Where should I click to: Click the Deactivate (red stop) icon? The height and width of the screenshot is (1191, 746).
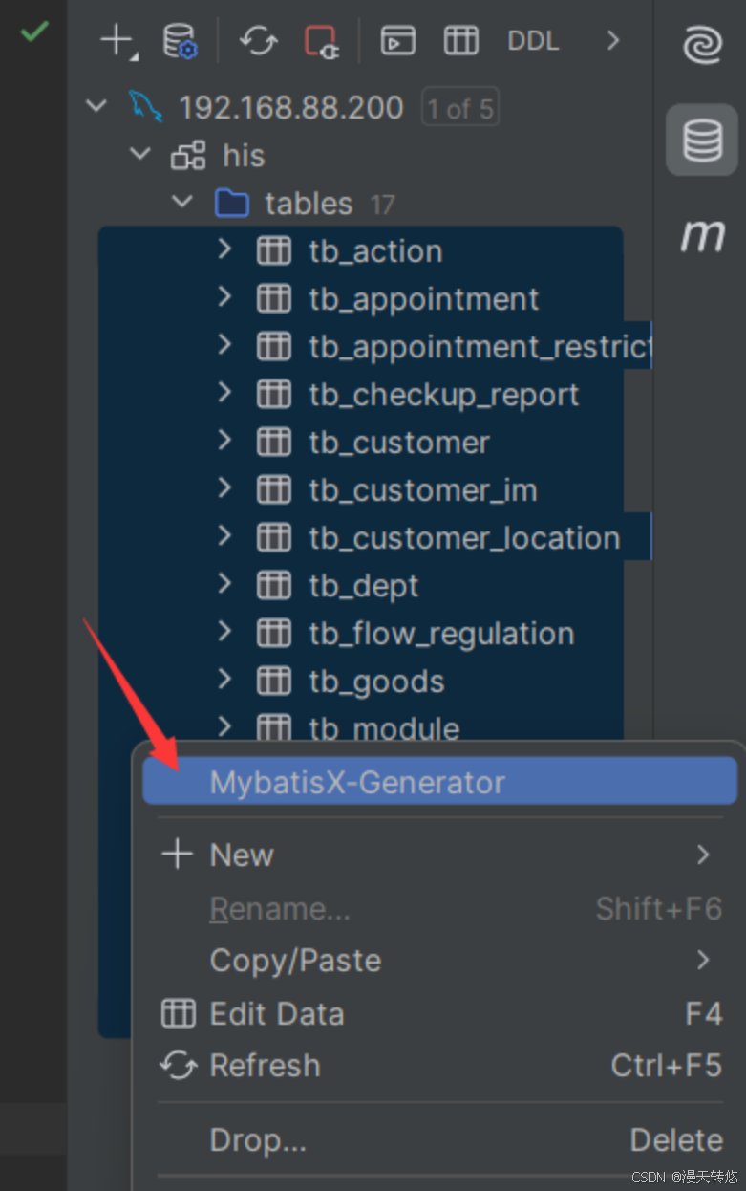(322, 41)
